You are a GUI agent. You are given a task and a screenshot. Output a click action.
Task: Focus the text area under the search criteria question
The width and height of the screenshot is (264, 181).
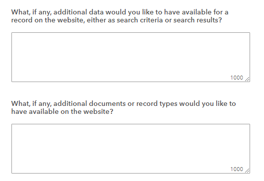pos(131,57)
